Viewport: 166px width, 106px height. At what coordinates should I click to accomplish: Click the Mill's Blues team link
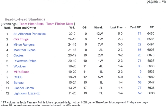pyautogui.click(x=21, y=72)
